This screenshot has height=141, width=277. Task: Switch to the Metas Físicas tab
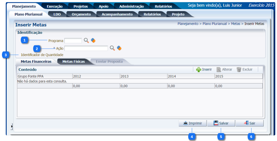(x=73, y=62)
